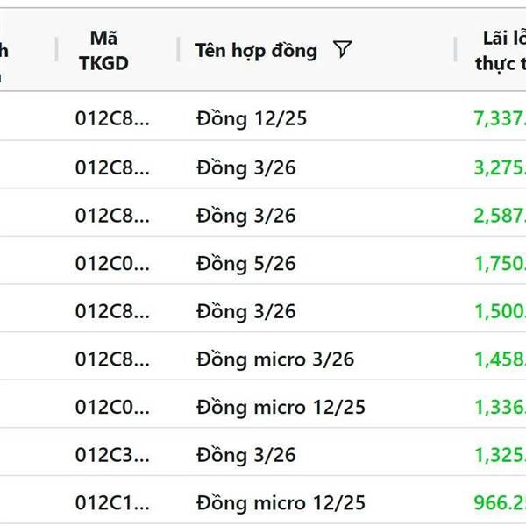Click the profit value starting with 2,587

pyautogui.click(x=500, y=216)
